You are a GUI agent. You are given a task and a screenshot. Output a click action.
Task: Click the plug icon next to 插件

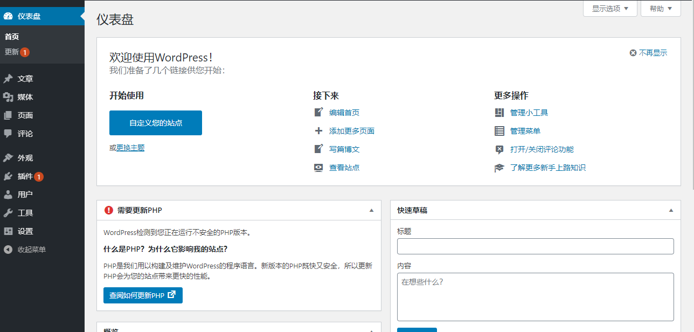pos(8,176)
